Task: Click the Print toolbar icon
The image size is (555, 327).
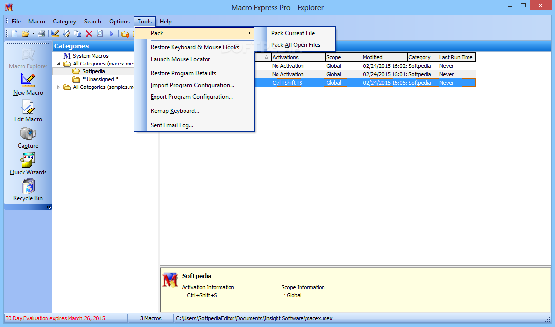Action: (42, 34)
